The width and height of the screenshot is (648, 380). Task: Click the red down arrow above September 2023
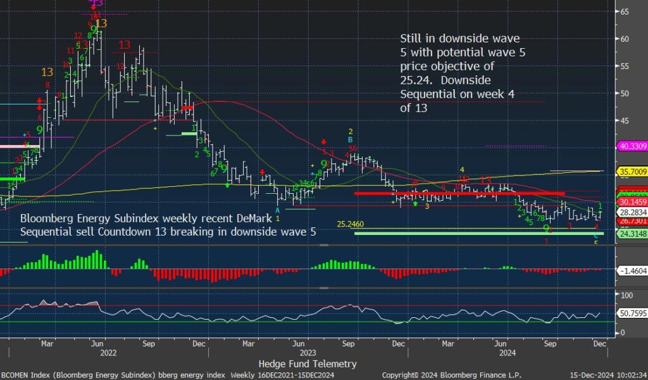pyautogui.click(x=323, y=142)
